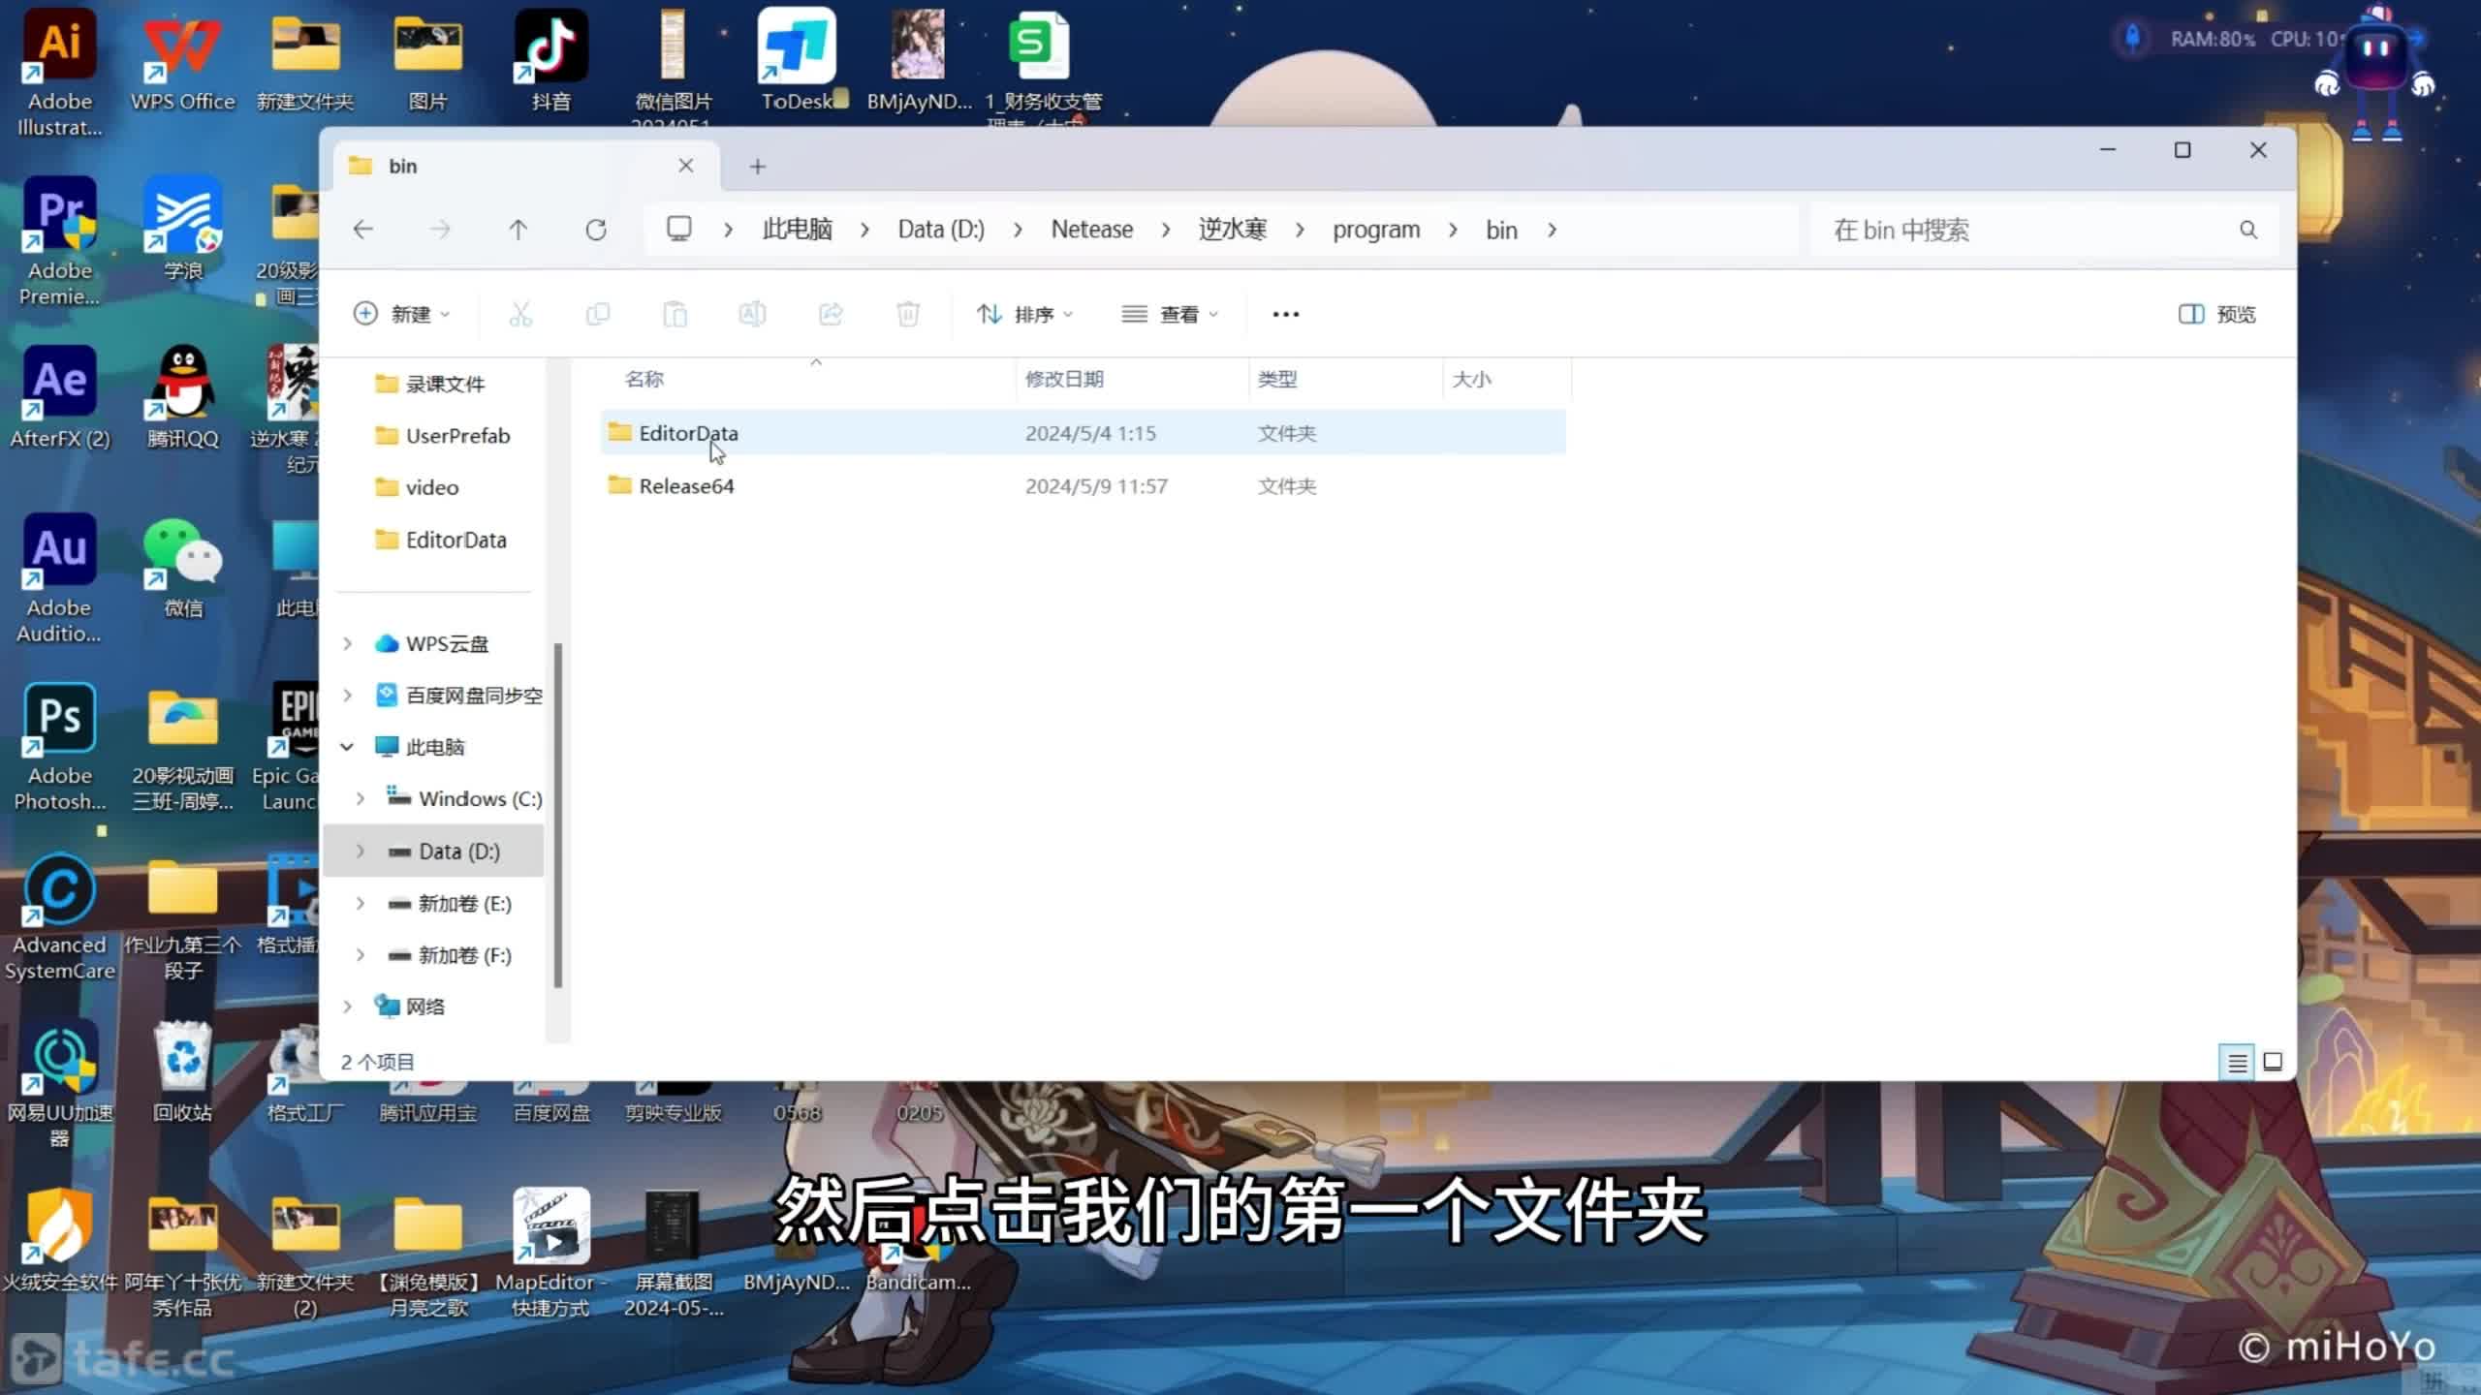The height and width of the screenshot is (1395, 2481).
Task: Open 微信 WeChat desktop icon
Action: 183,568
